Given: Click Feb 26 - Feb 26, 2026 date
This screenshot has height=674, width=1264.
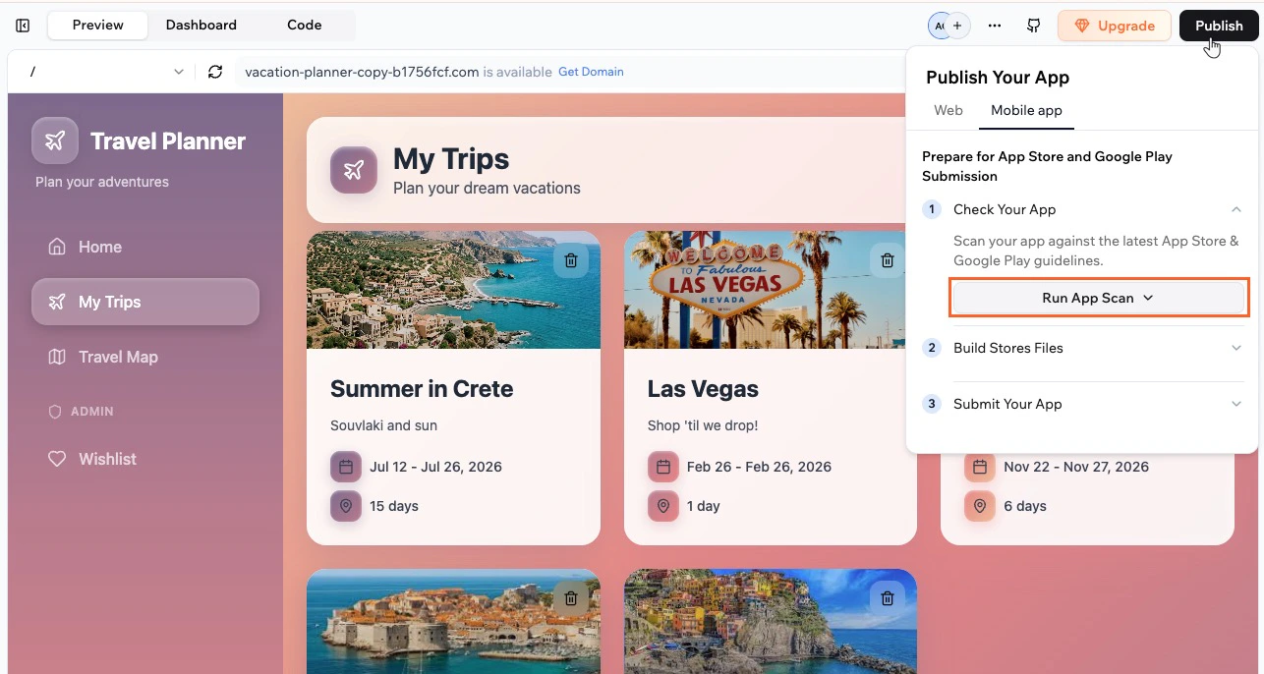Looking at the screenshot, I should 759,467.
